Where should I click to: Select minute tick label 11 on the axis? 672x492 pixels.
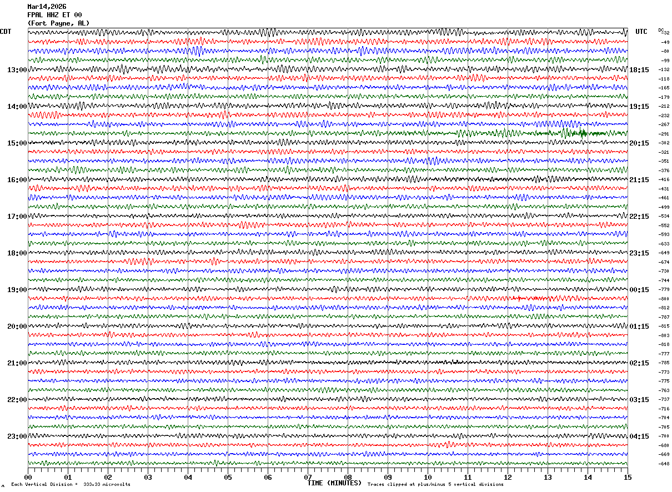tap(468, 477)
